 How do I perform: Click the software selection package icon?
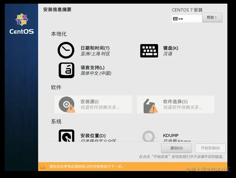pos(151,106)
